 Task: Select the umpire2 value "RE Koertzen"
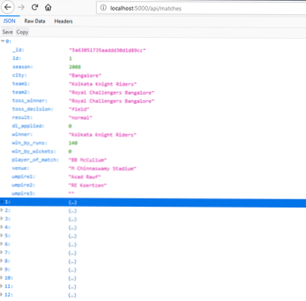point(87,185)
